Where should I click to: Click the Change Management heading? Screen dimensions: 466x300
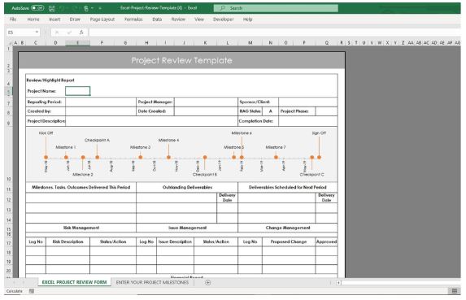288,228
